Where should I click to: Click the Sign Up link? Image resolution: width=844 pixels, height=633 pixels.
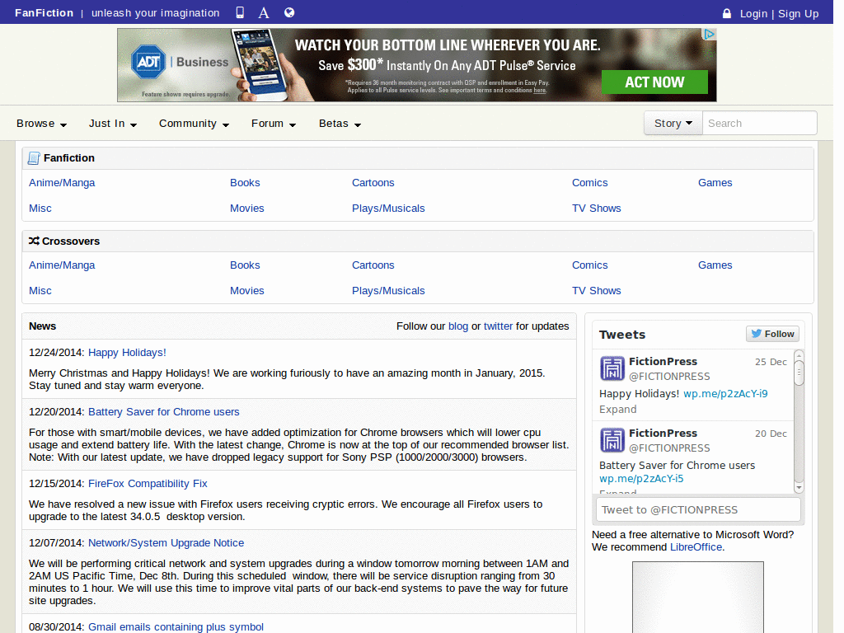(x=798, y=14)
